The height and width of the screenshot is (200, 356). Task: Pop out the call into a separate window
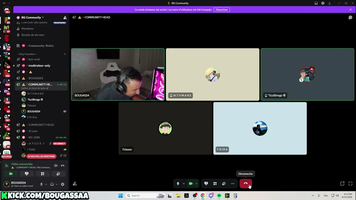[342, 184]
